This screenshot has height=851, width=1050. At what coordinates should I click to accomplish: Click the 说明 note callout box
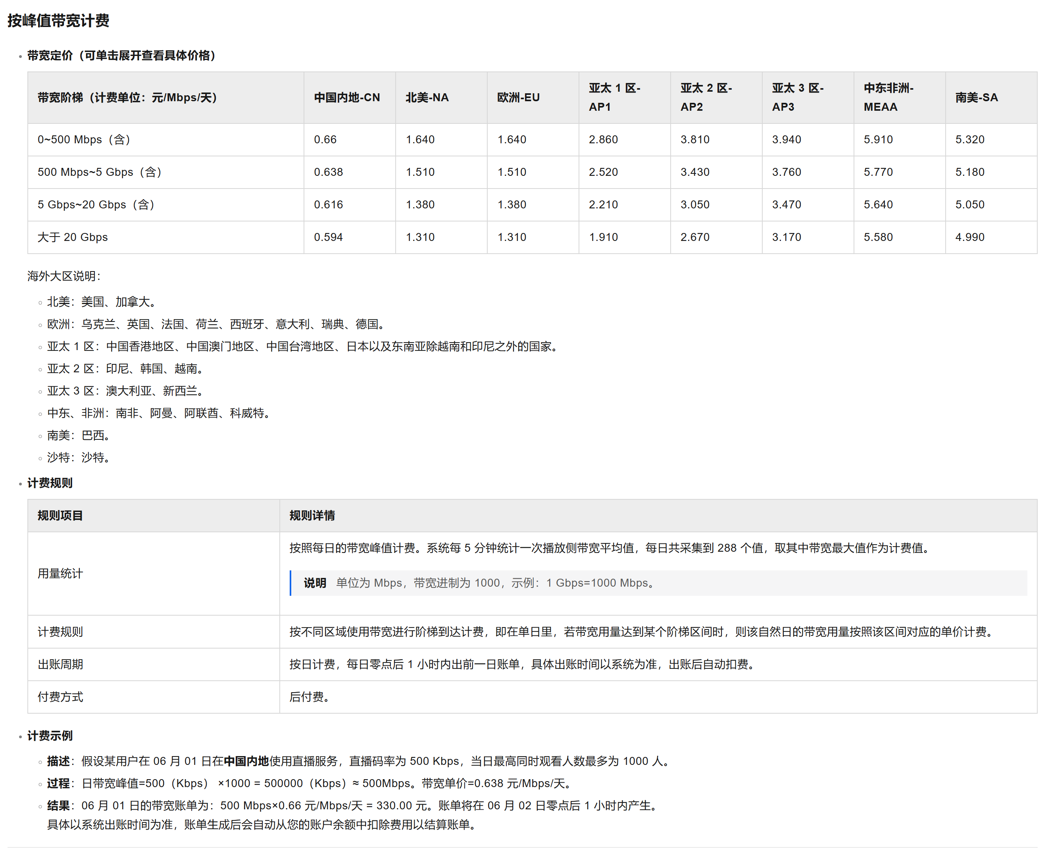pyautogui.click(x=658, y=582)
